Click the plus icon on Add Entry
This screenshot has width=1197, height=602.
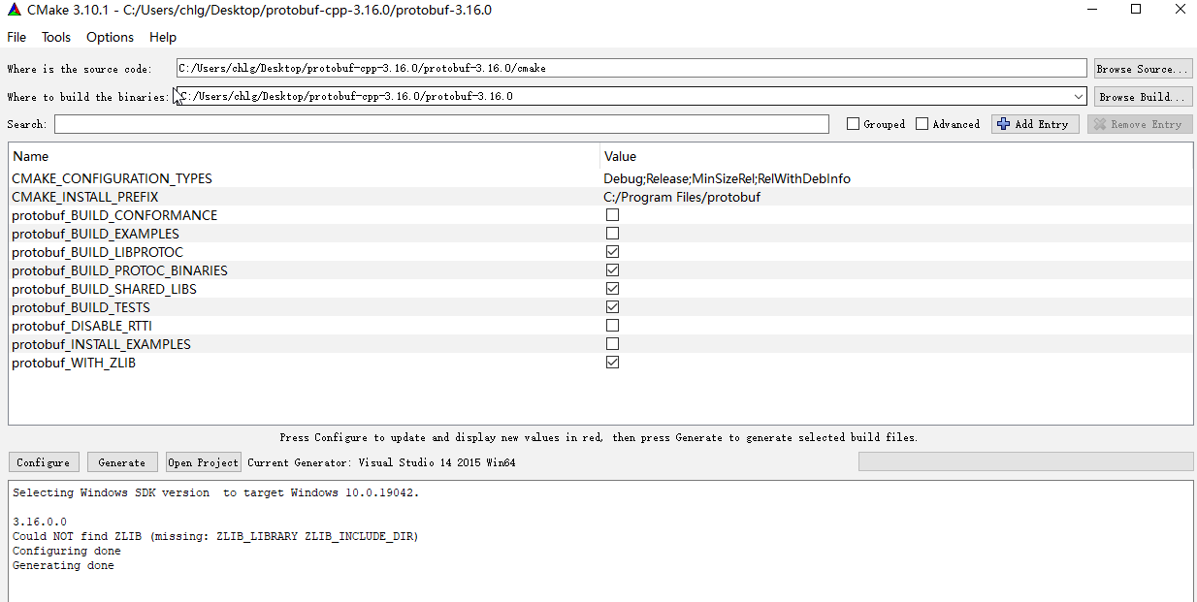pos(1003,124)
